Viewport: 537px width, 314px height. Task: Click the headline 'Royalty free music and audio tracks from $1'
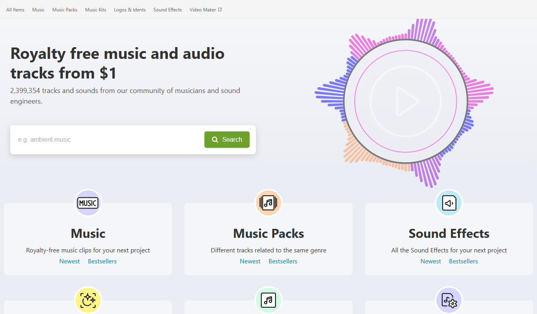(118, 63)
